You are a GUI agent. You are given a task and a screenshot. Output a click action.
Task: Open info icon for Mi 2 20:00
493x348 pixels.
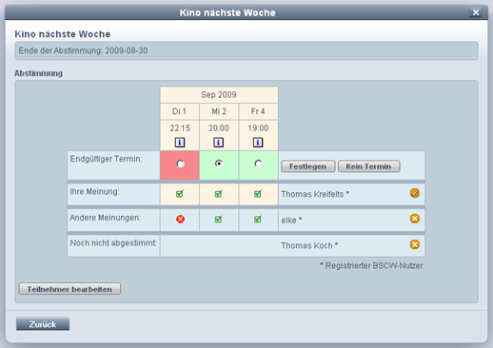pos(219,143)
